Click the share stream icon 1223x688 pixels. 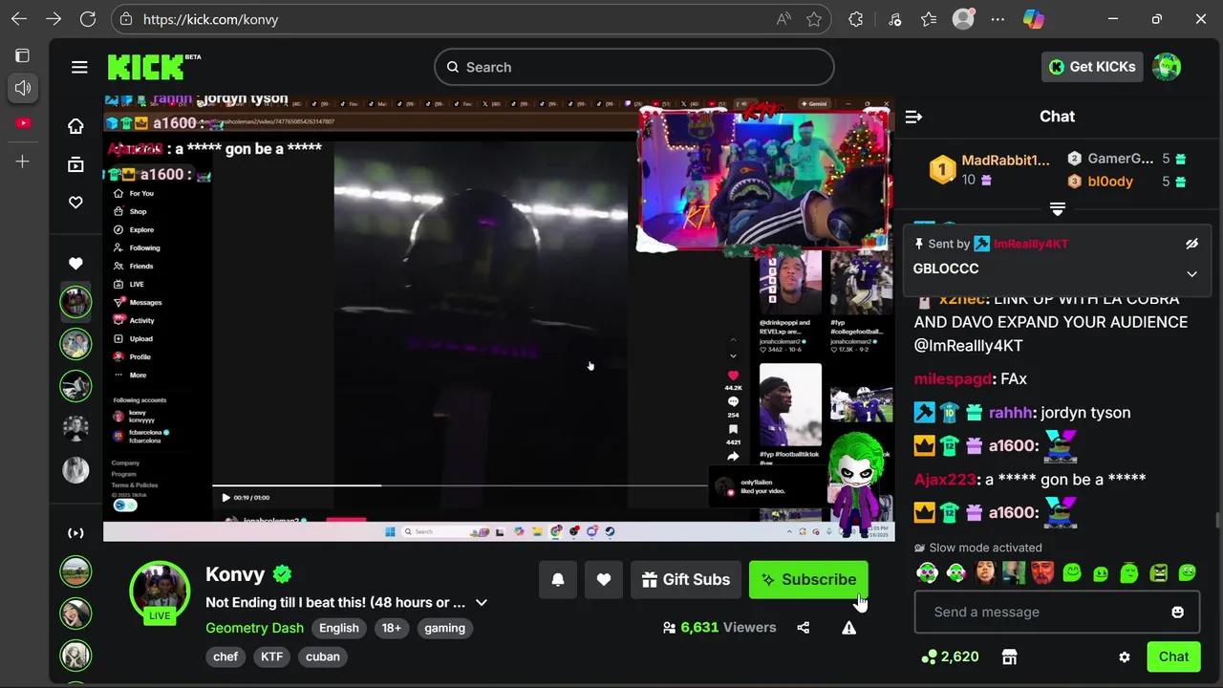(804, 628)
